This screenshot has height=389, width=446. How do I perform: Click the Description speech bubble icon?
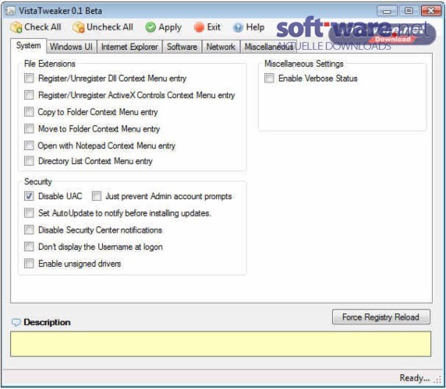click(16, 322)
